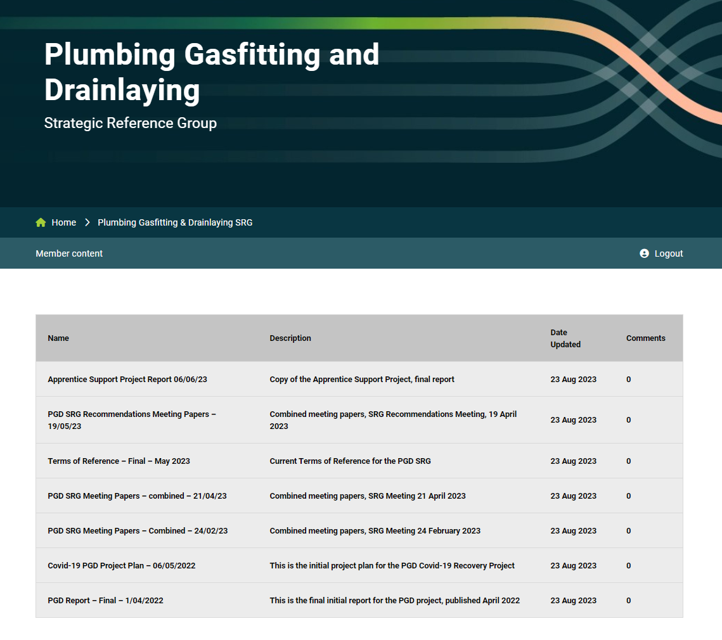The height and width of the screenshot is (640, 722).
Task: Open Plumbing Gasfitting & Drainlaying SRG breadcrumb
Action: click(175, 222)
